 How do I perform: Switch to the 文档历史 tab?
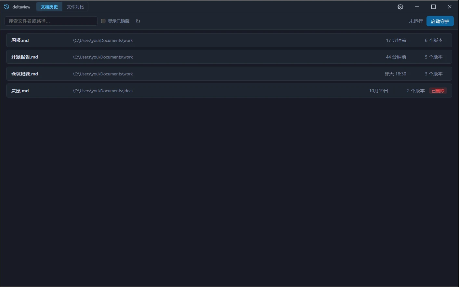pyautogui.click(x=49, y=7)
